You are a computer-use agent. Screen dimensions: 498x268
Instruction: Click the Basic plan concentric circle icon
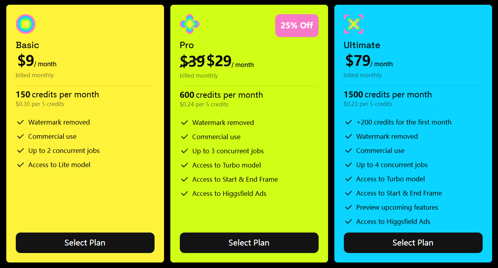(x=26, y=24)
